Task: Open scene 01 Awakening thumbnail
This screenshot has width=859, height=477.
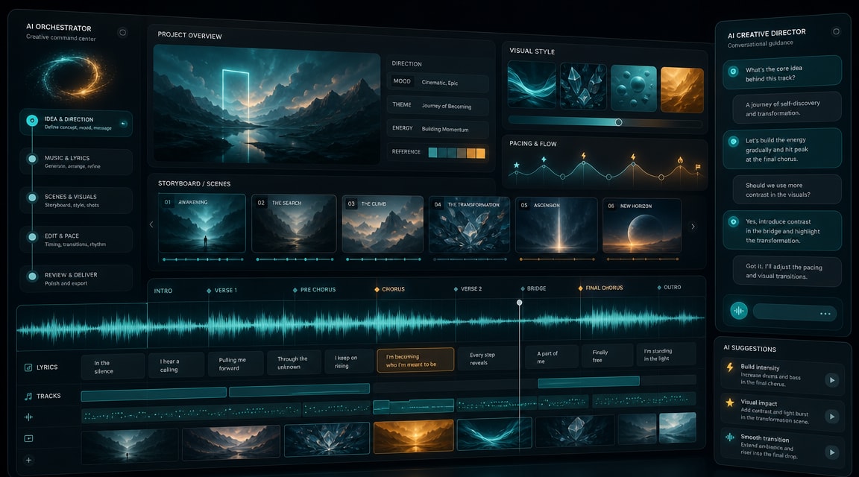Action: pyautogui.click(x=202, y=223)
